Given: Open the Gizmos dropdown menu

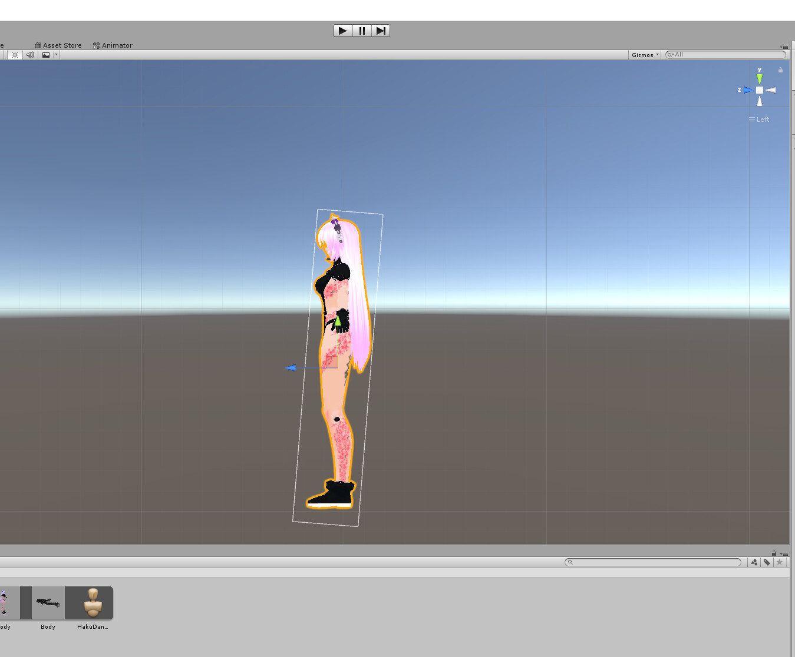Looking at the screenshot, I should [x=644, y=54].
